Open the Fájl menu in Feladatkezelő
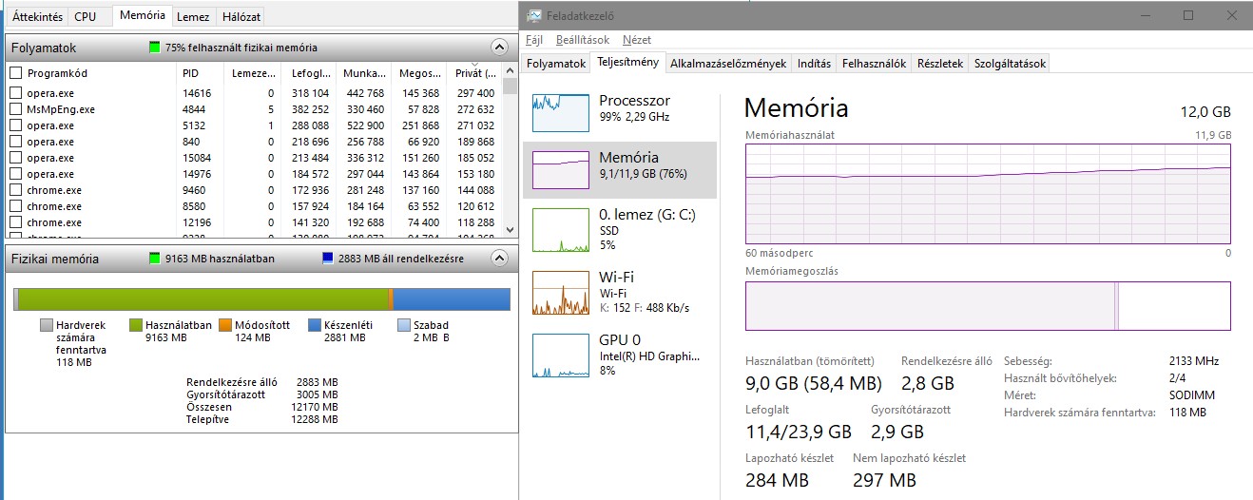Image resolution: width=1253 pixels, height=500 pixels. [x=534, y=40]
